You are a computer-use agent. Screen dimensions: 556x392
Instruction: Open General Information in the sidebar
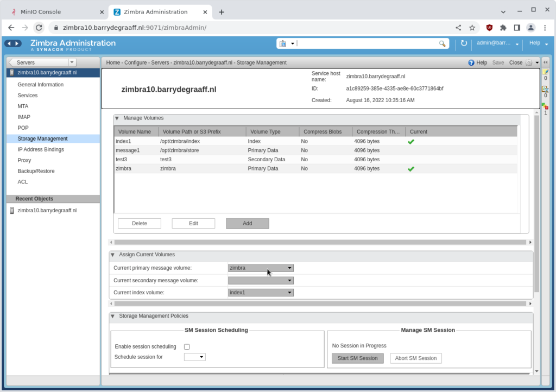click(40, 84)
